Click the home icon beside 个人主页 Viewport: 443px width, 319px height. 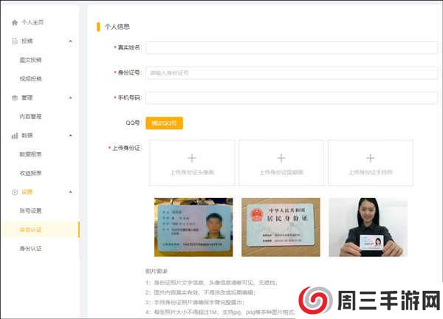[x=14, y=22]
